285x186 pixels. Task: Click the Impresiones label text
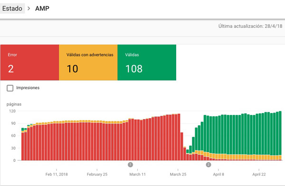point(28,88)
